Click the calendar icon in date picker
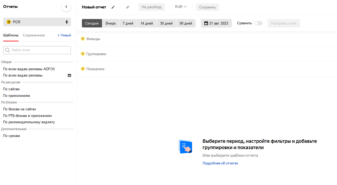337x185 pixels. tap(206, 23)
